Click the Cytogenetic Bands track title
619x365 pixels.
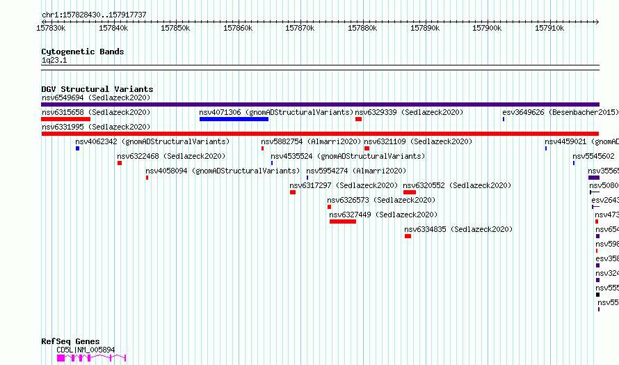tap(83, 52)
